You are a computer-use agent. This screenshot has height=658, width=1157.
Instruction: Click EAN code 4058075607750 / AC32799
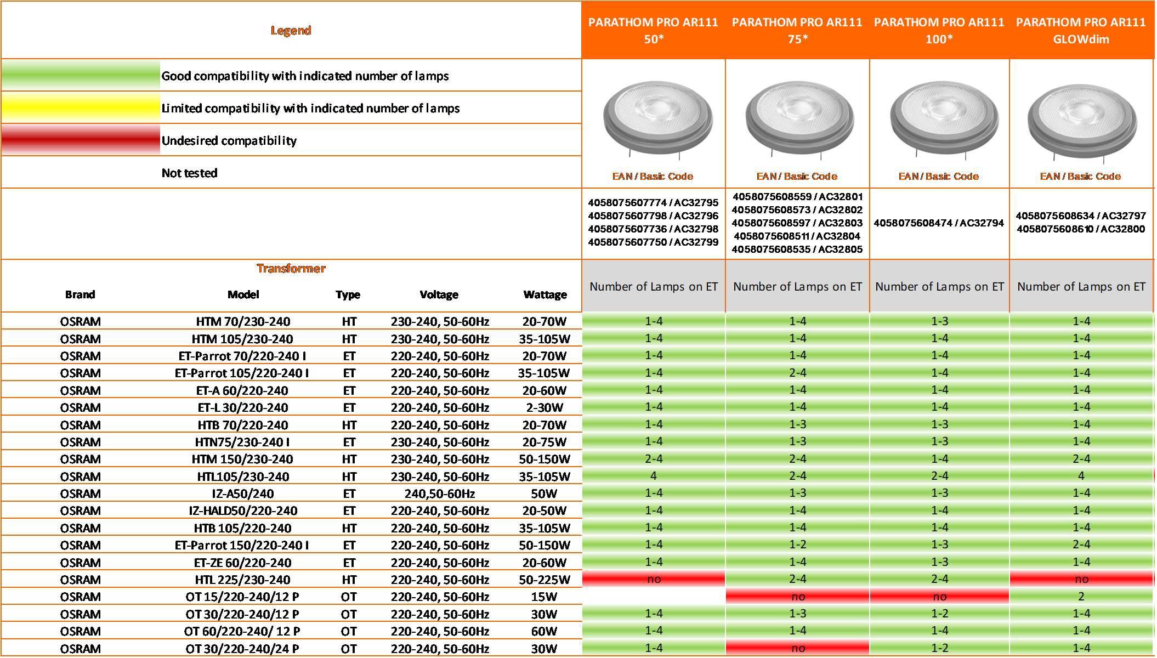(653, 242)
